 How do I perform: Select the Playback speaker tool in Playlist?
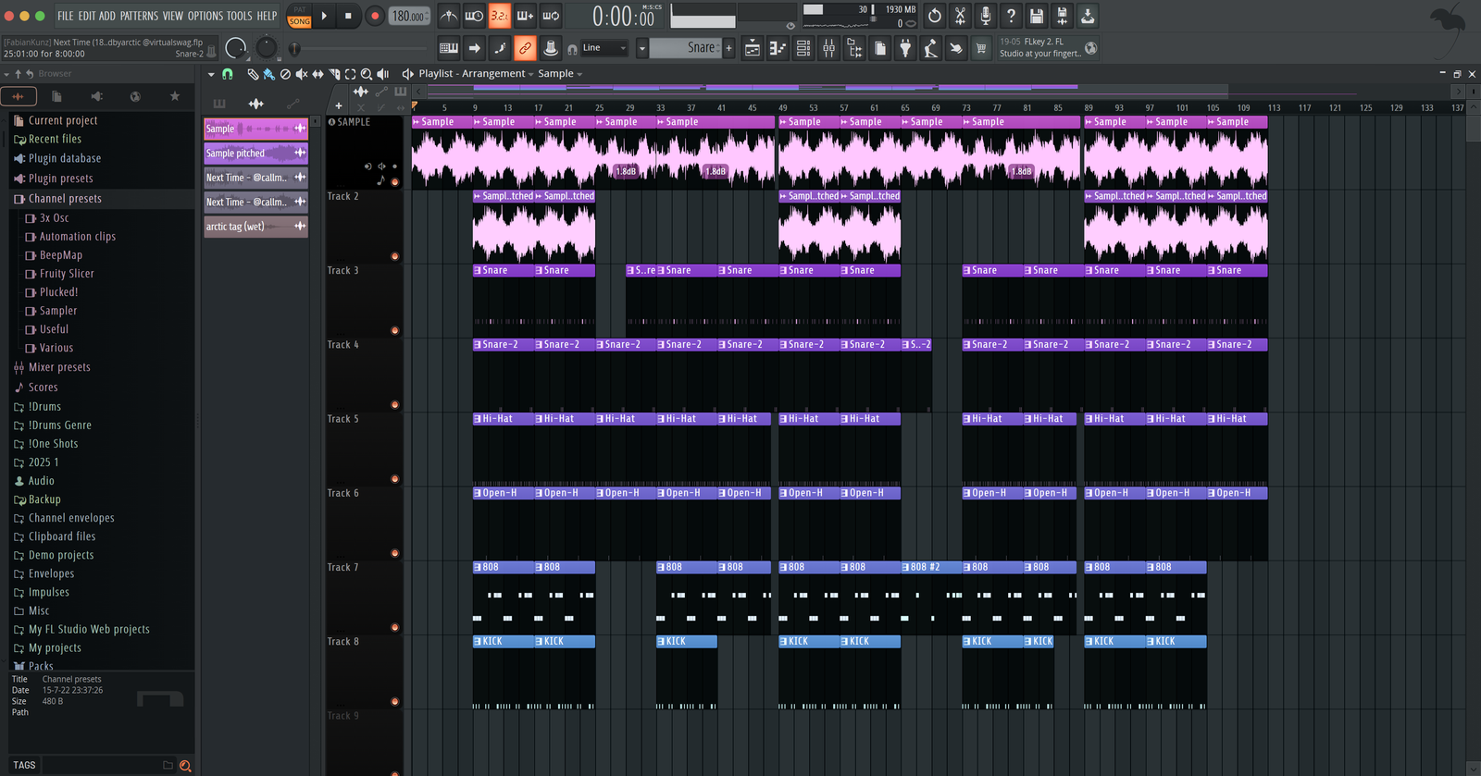click(x=382, y=74)
